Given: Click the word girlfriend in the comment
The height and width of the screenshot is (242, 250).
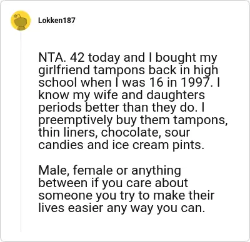Looking at the screenshot, I should coord(64,71).
